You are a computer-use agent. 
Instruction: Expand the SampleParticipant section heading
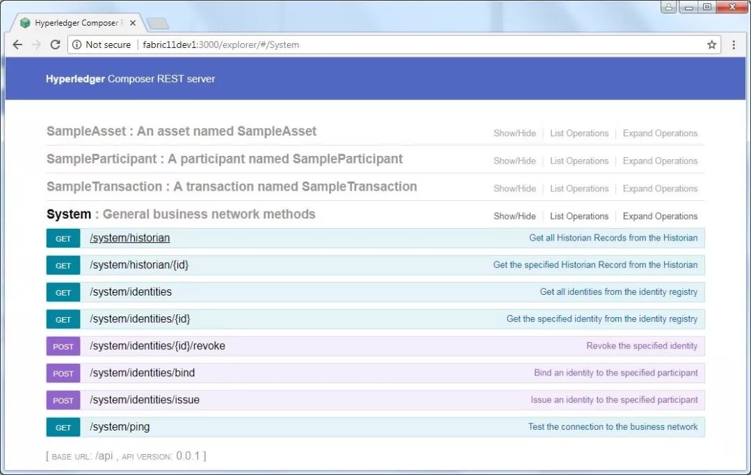(x=225, y=159)
